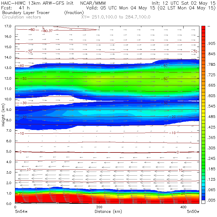The width and height of the screenshot is (217, 217).
Task: Pick the red top swatch of color bar
Action: (203, 28)
